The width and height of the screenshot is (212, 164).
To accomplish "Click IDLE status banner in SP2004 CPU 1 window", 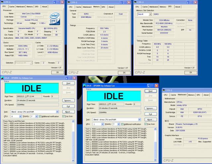I will tap(114, 96).
